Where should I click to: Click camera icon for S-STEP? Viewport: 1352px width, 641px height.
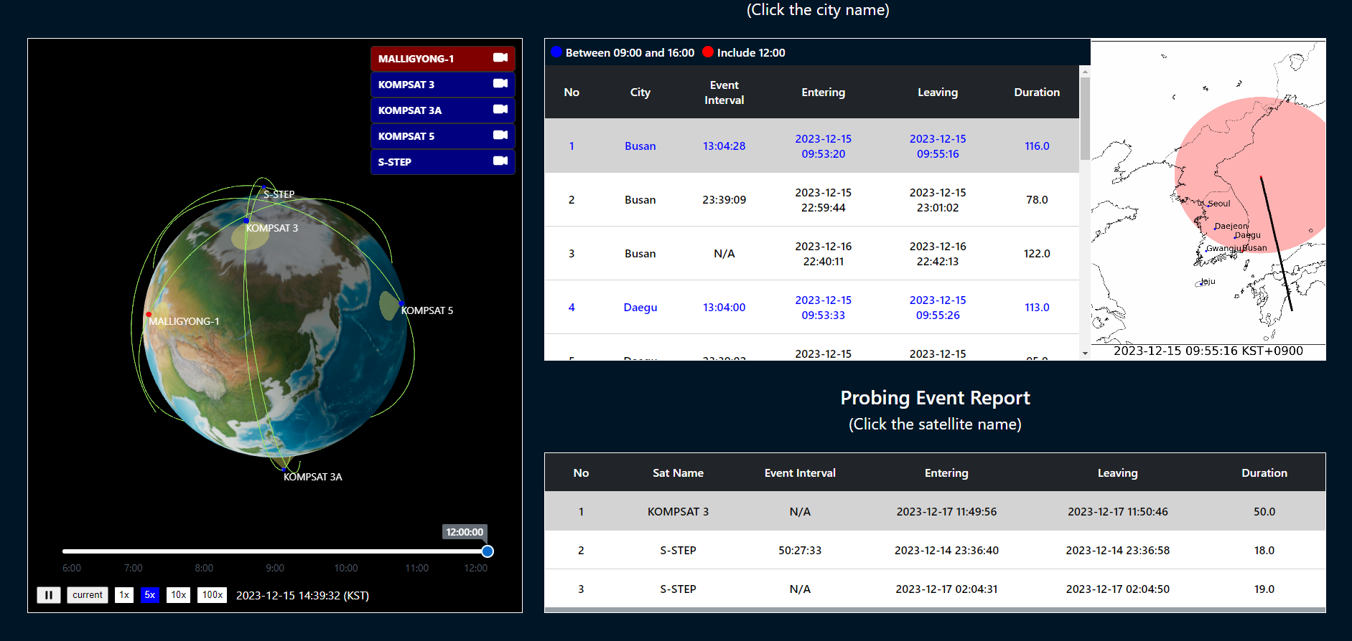(x=500, y=161)
